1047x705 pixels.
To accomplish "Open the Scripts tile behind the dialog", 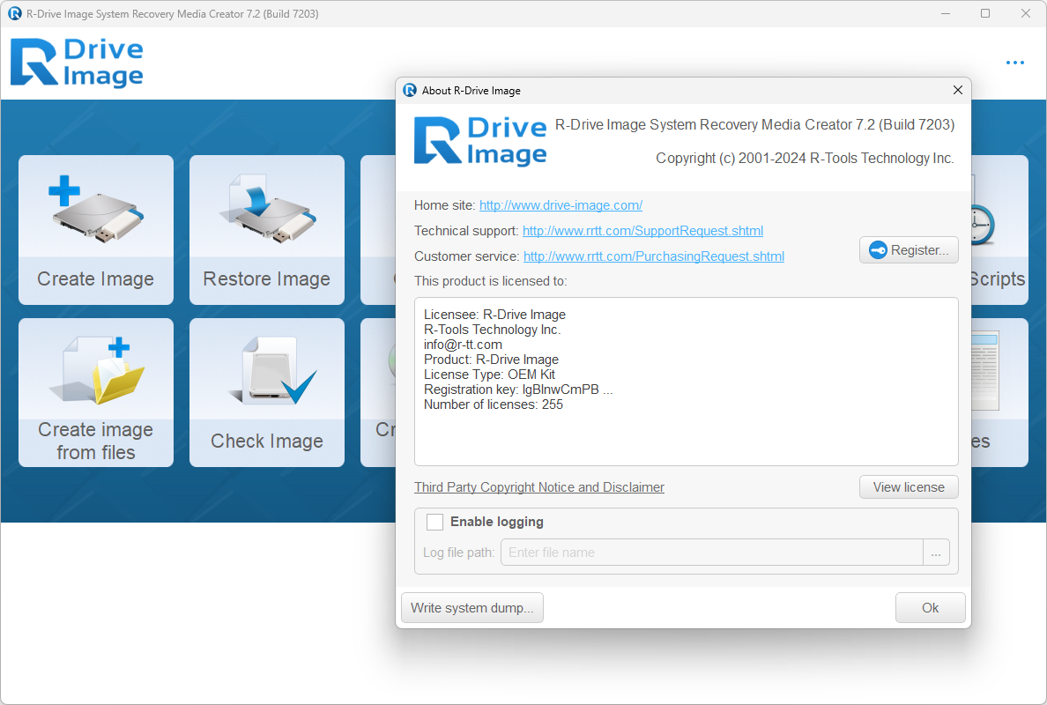I will click(x=999, y=230).
